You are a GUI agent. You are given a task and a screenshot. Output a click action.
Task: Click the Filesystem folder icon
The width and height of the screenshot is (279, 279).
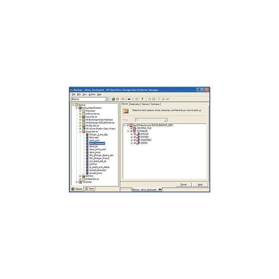84,111
